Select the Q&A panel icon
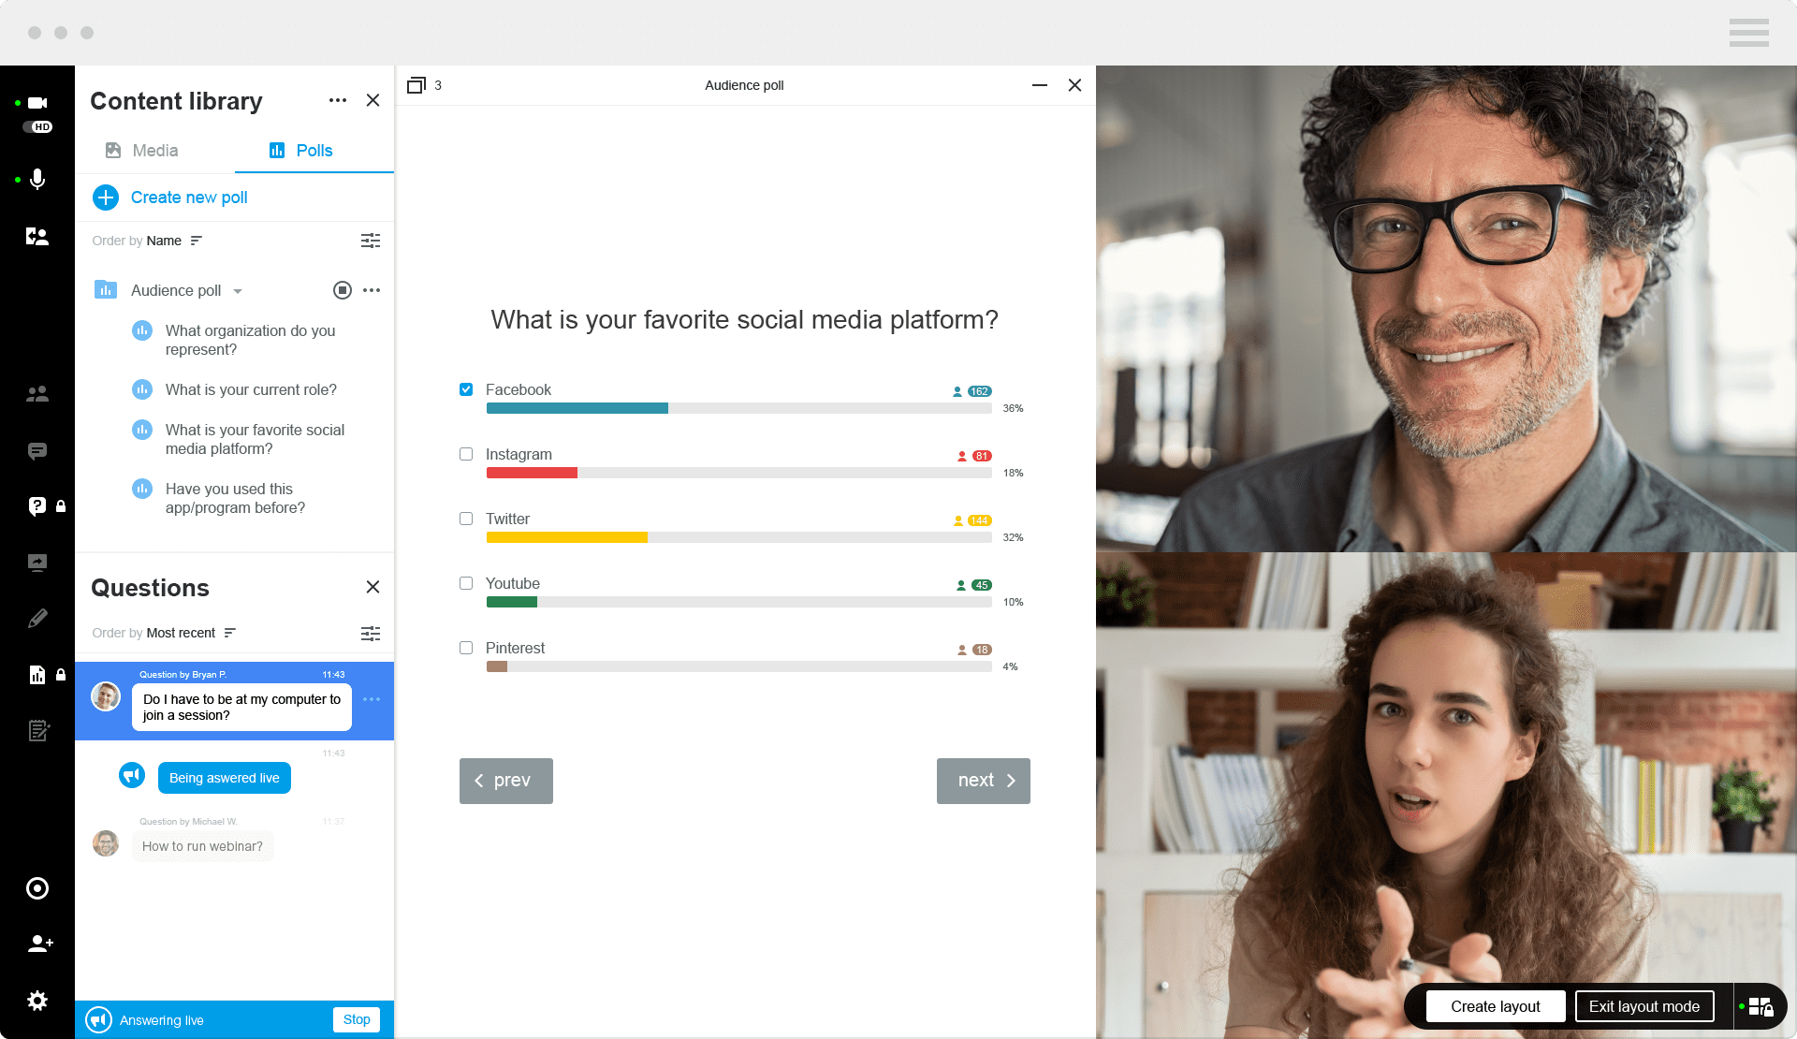 tap(37, 505)
